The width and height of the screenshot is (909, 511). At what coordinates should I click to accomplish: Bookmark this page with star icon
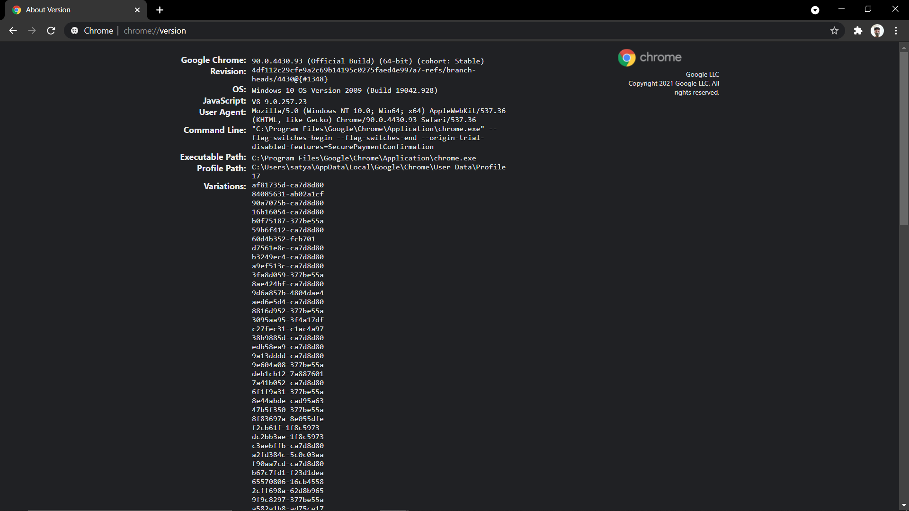coord(834,31)
